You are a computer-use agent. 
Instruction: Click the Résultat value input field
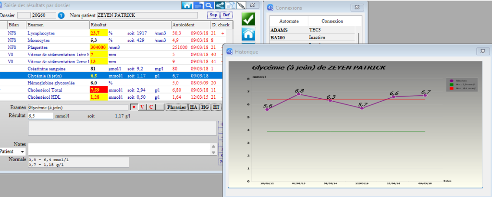tap(40, 116)
